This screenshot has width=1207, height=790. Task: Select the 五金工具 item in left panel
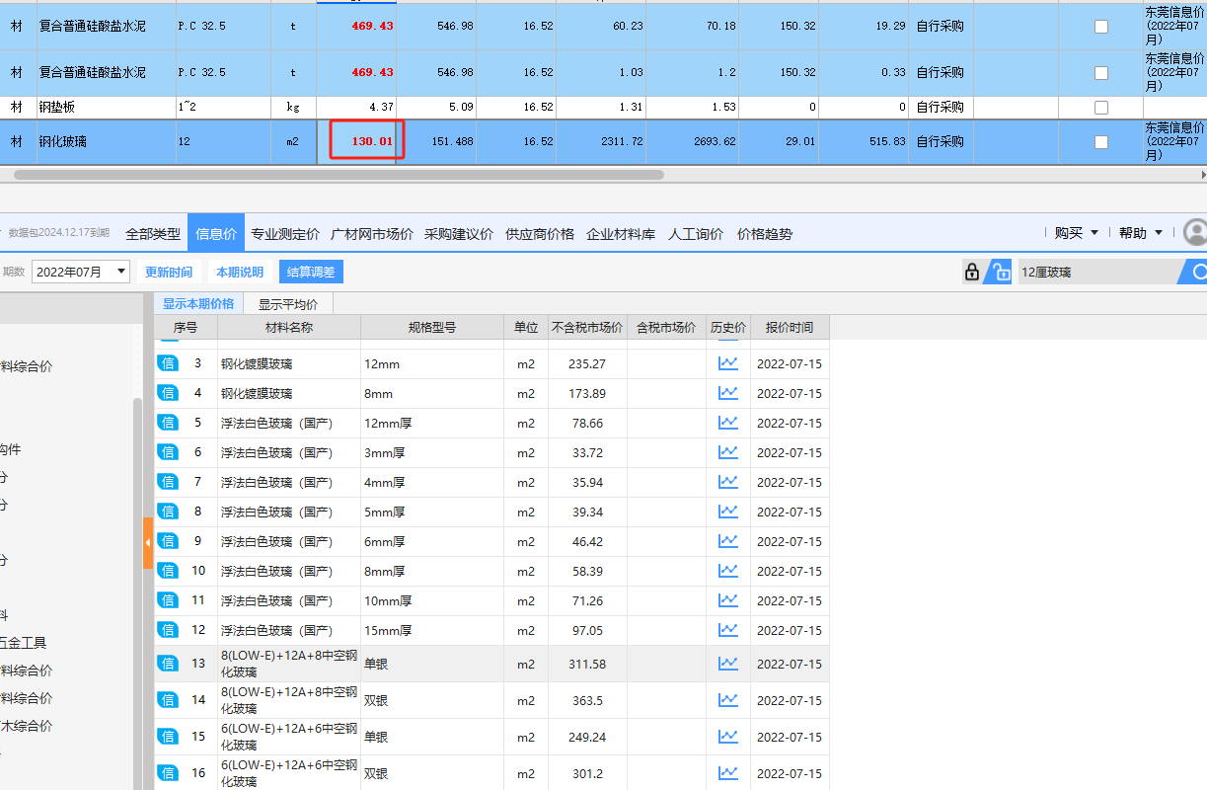[23, 643]
